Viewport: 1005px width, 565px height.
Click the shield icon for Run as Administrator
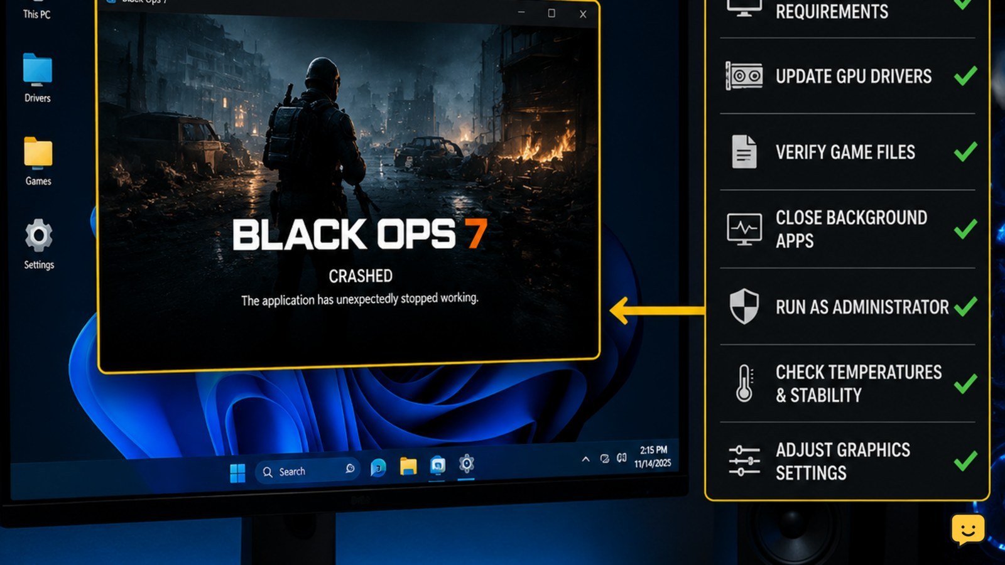(x=744, y=306)
